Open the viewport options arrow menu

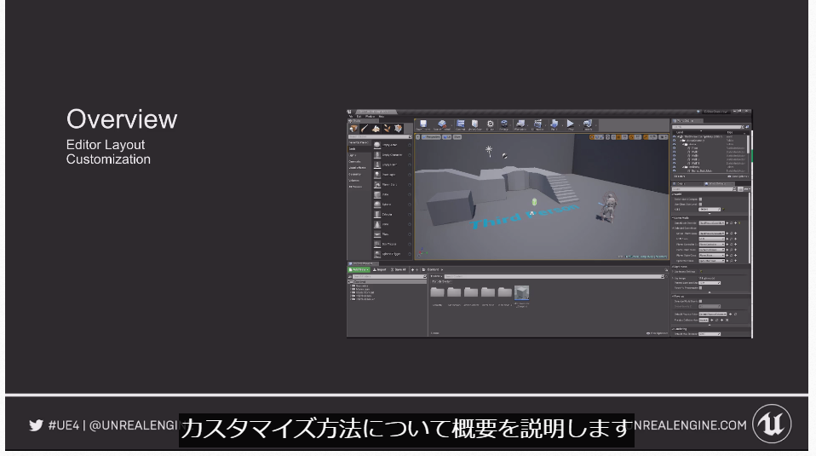coord(417,137)
